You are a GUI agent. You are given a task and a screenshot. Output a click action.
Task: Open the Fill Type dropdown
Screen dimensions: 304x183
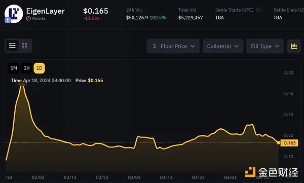click(x=265, y=46)
